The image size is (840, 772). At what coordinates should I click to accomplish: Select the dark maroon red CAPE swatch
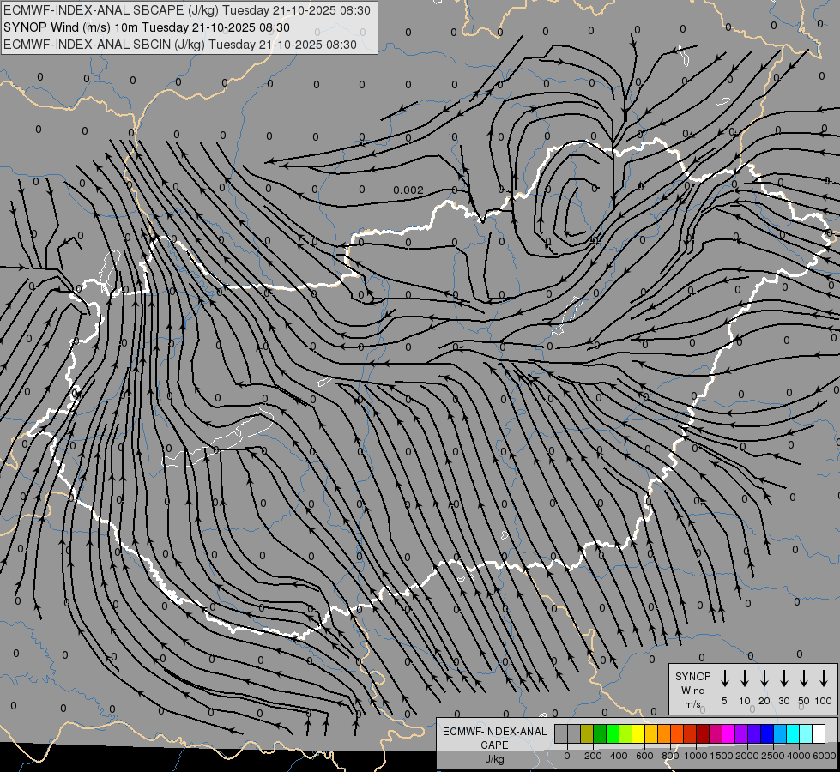(x=703, y=733)
